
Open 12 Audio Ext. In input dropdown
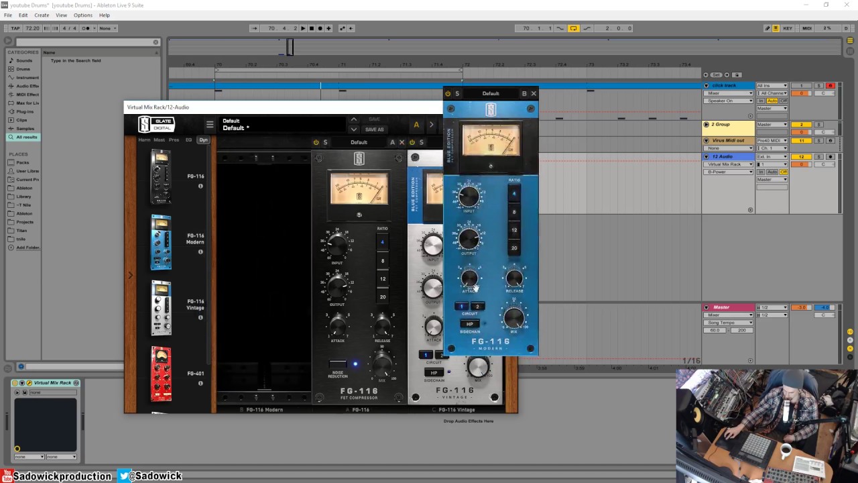pos(772,157)
